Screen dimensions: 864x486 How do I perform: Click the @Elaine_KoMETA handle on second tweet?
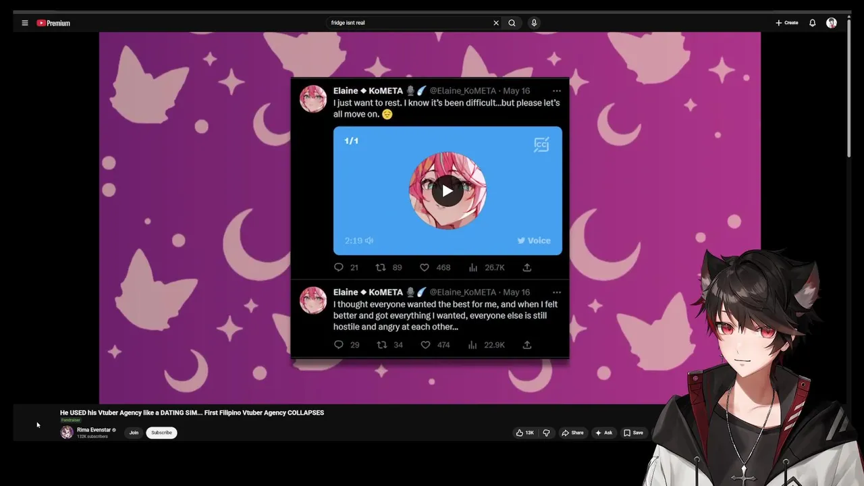463,292
